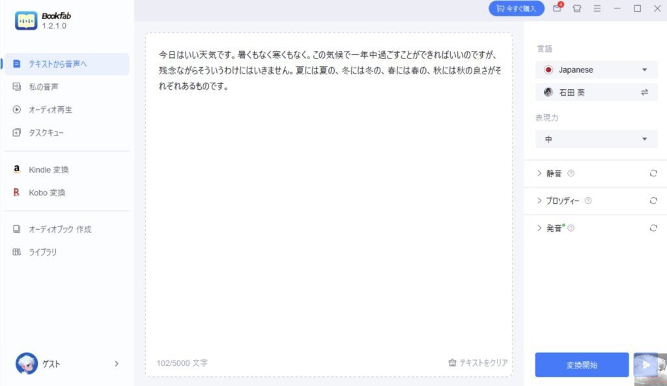
Task: Play the audio preview button
Action: (x=646, y=365)
